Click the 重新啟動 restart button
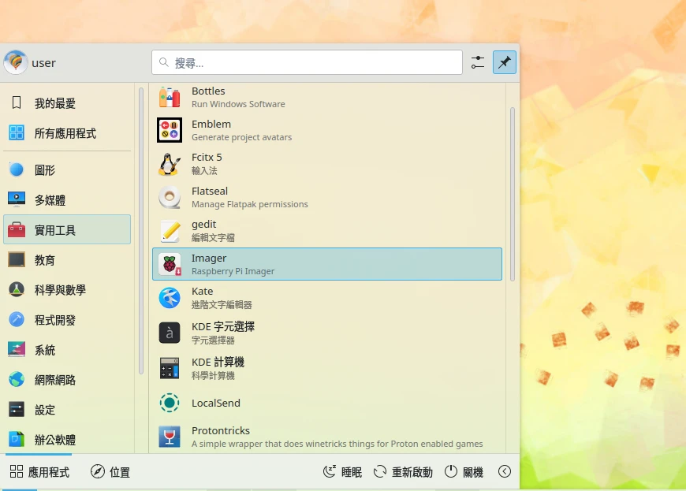The image size is (686, 491). [403, 472]
